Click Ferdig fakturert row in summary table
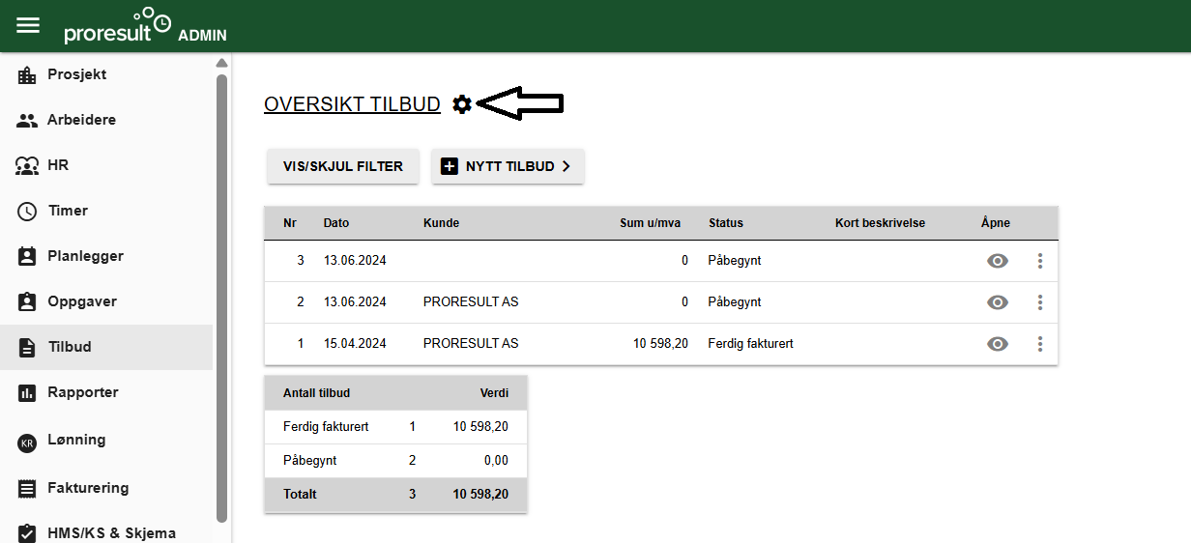 pos(396,427)
